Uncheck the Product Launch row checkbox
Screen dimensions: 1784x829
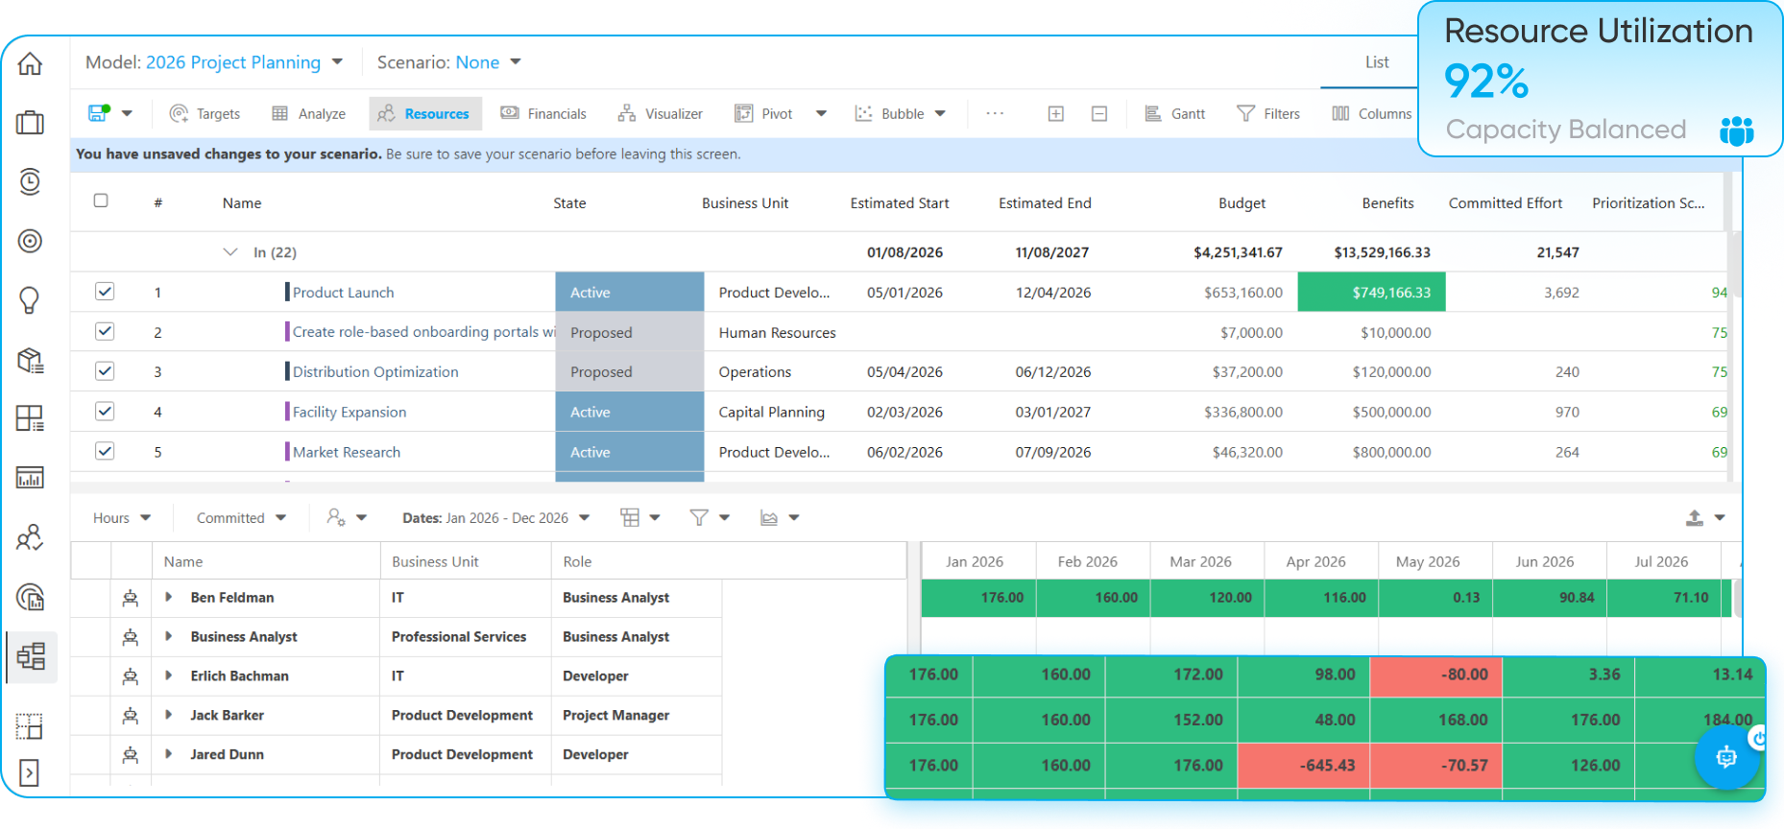[105, 291]
